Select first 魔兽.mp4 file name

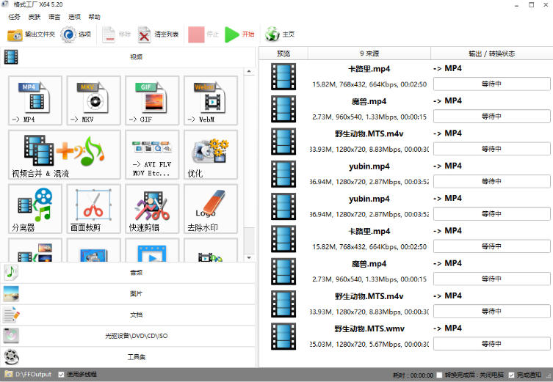(369, 102)
